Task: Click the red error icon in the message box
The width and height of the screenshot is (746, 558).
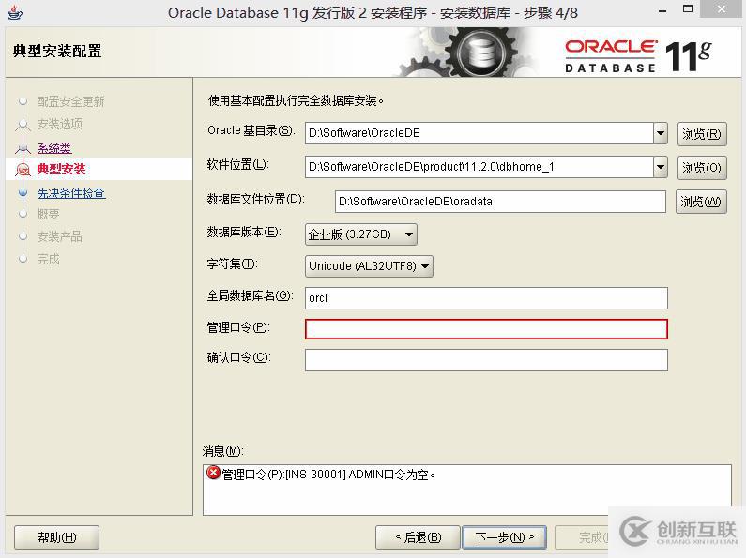Action: pos(213,473)
